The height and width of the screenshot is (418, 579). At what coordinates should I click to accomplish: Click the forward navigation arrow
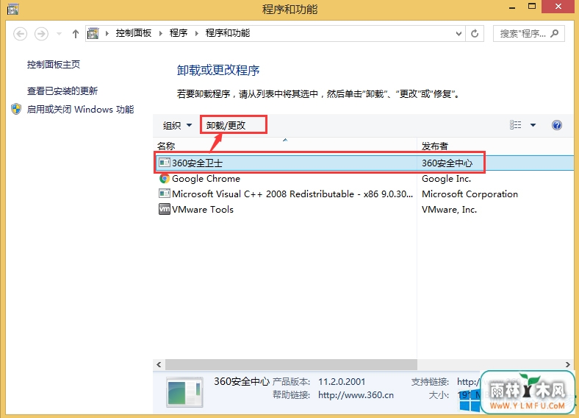coord(42,33)
